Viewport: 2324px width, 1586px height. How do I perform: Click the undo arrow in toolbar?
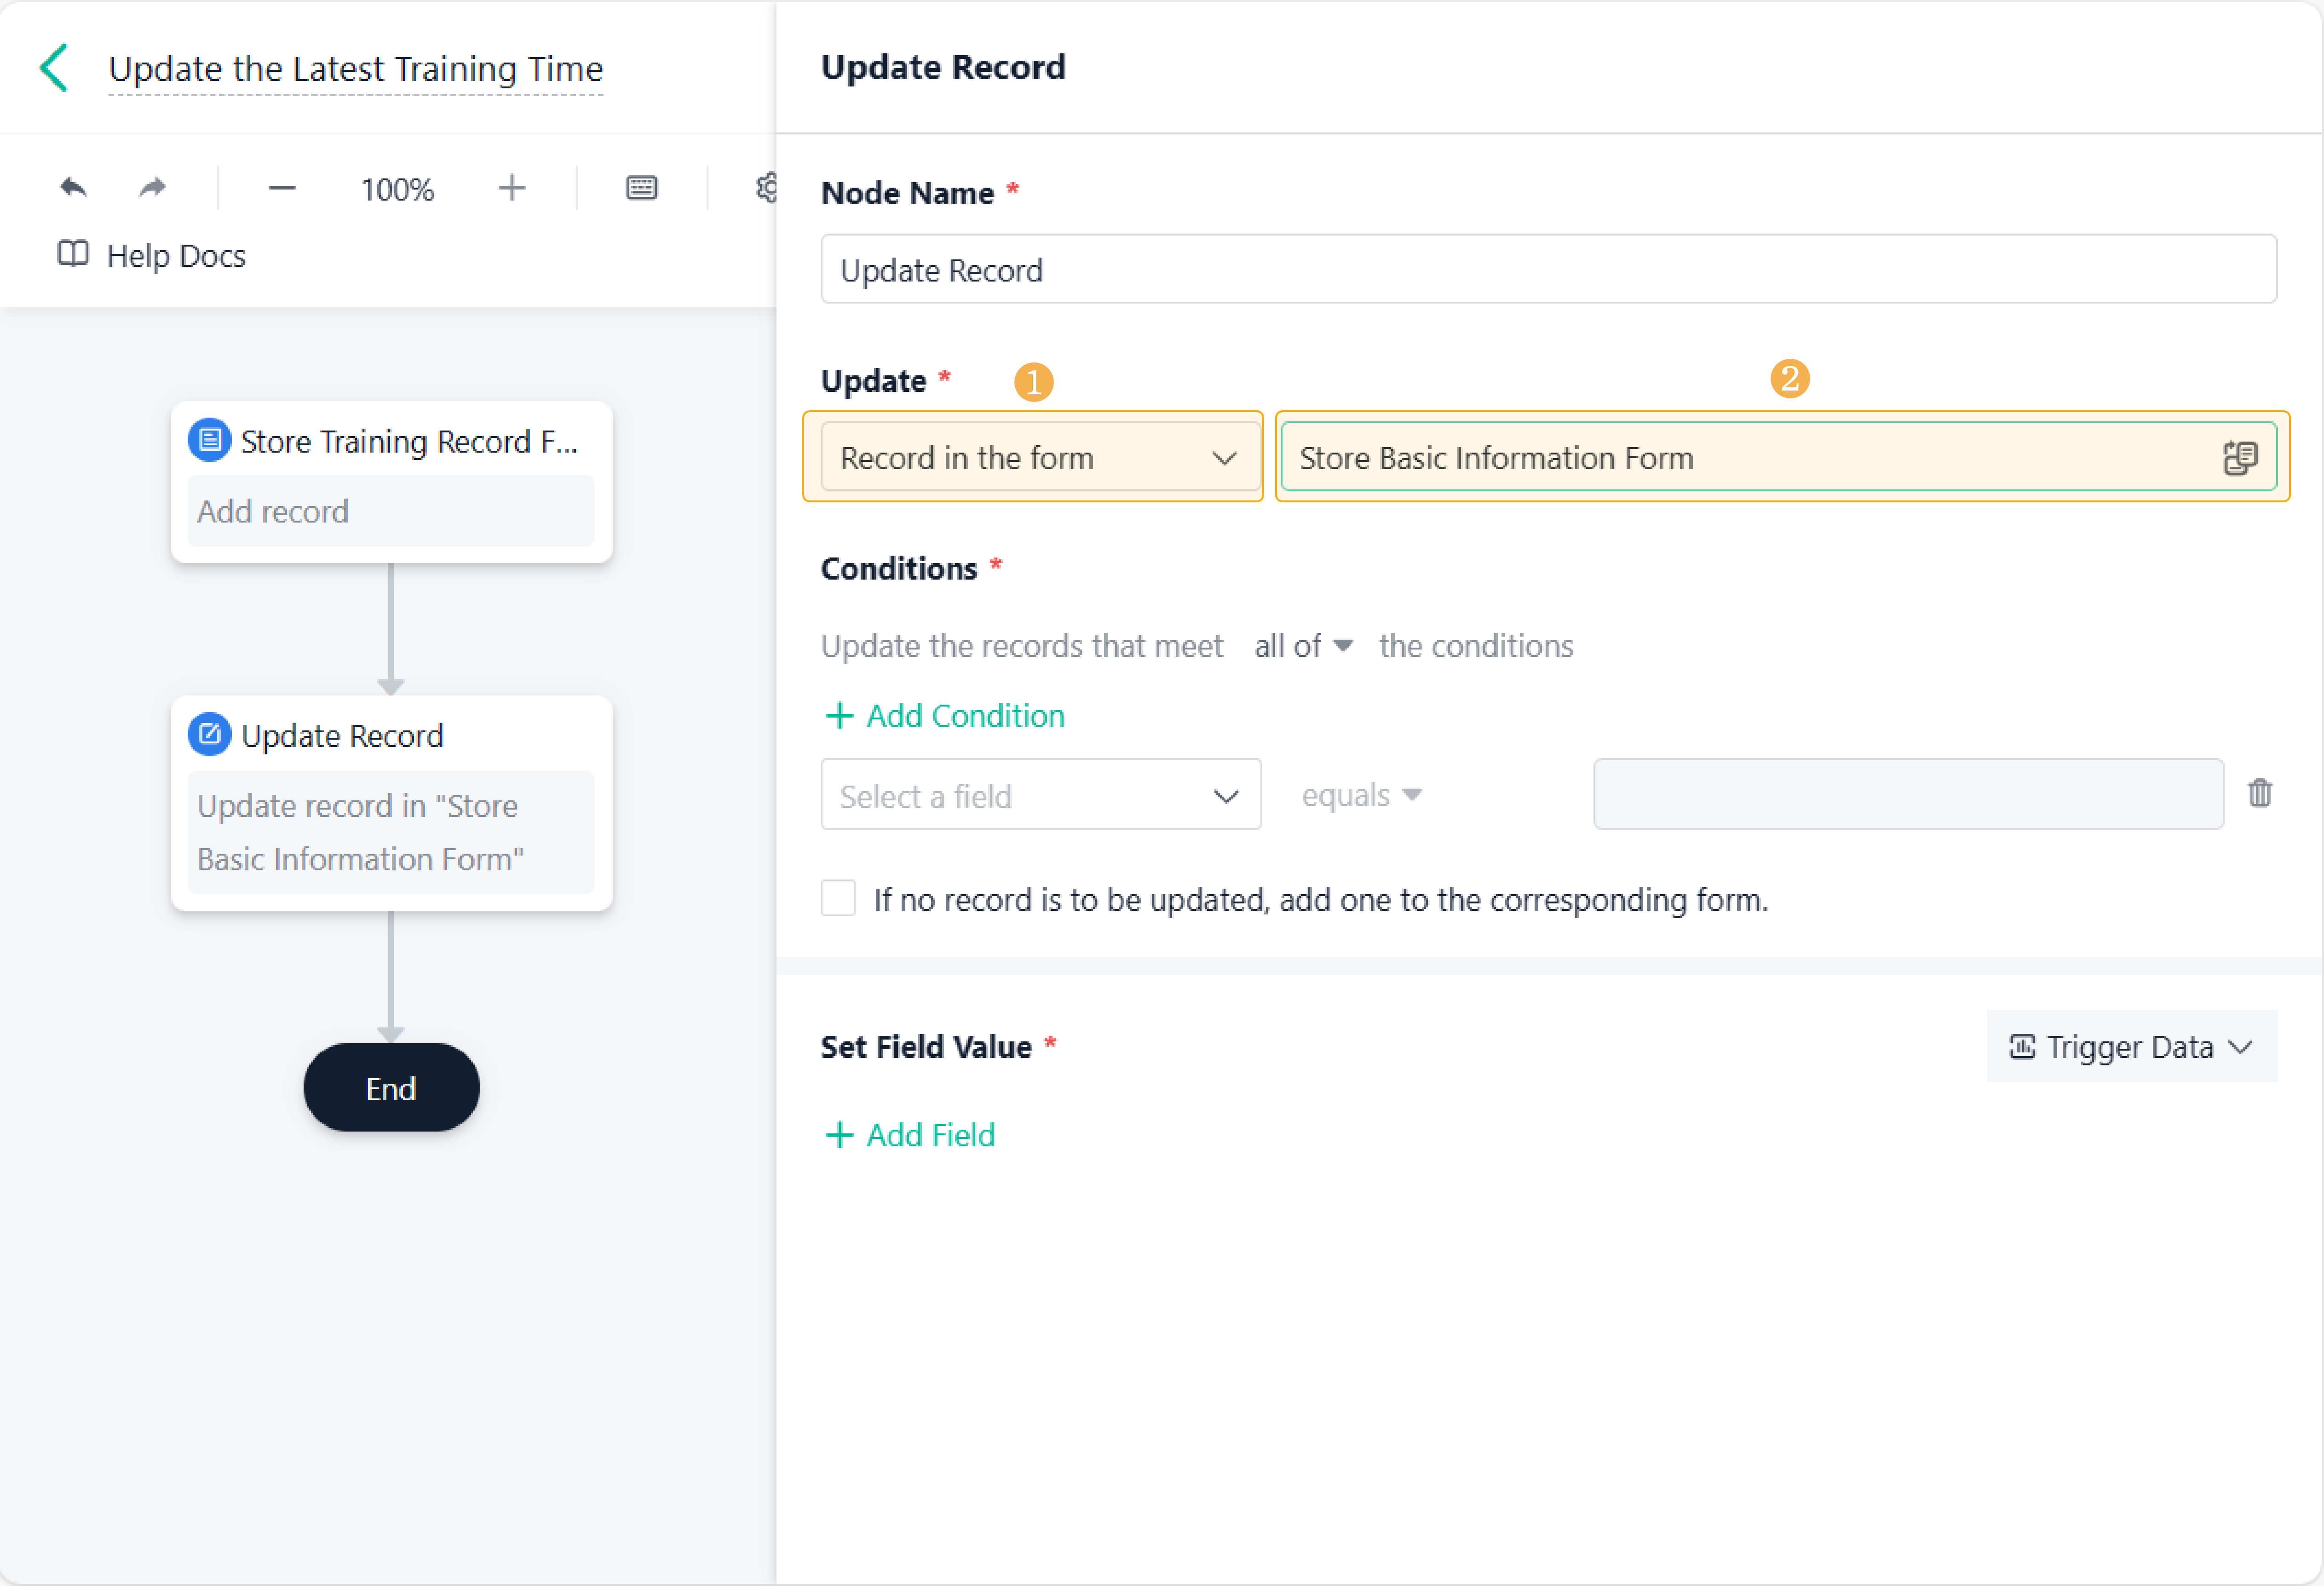(x=73, y=188)
